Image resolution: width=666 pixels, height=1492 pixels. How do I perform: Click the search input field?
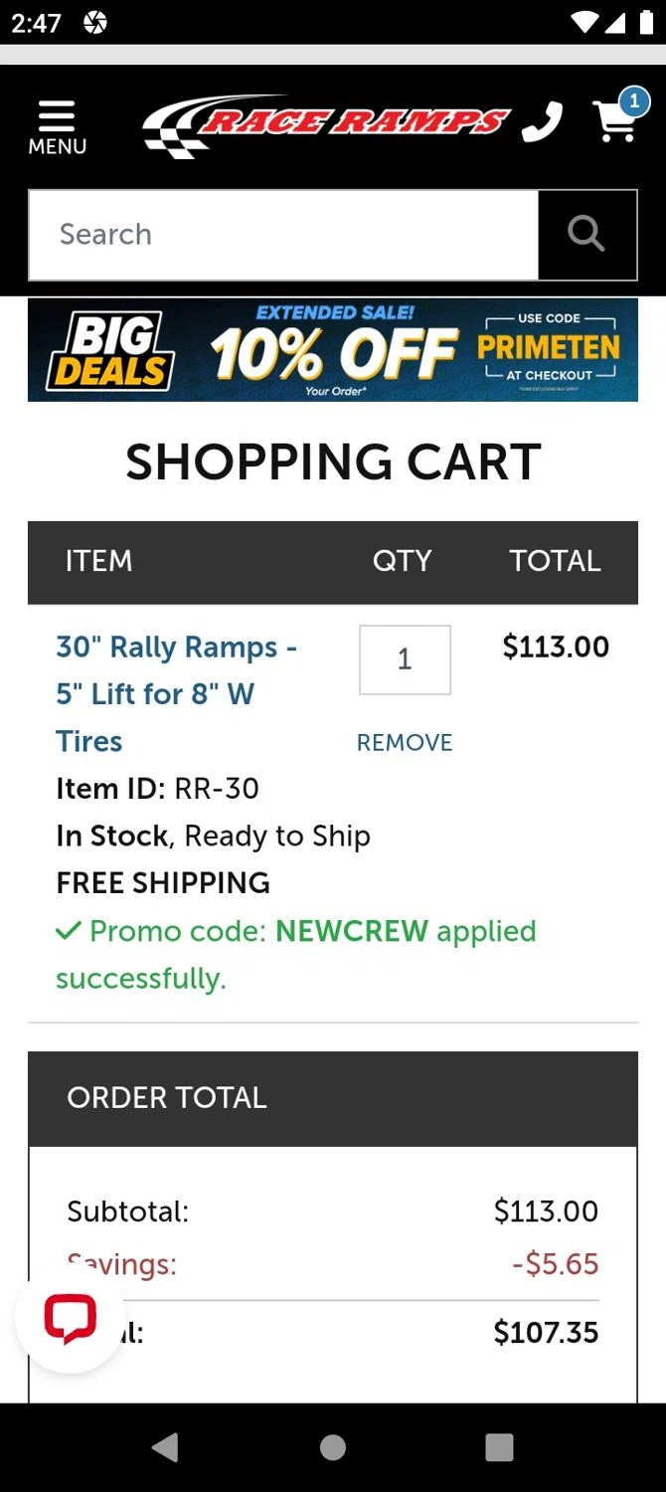pyautogui.click(x=283, y=235)
